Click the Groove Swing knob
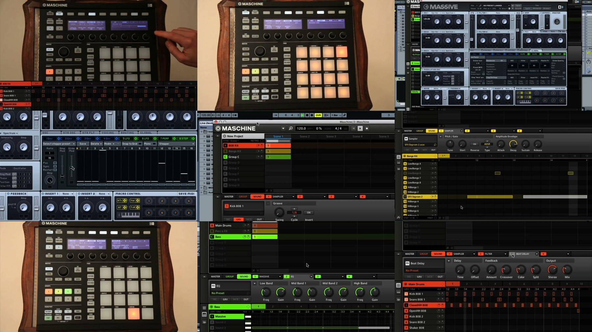Screen dimensions: 592x332 (279, 212)
